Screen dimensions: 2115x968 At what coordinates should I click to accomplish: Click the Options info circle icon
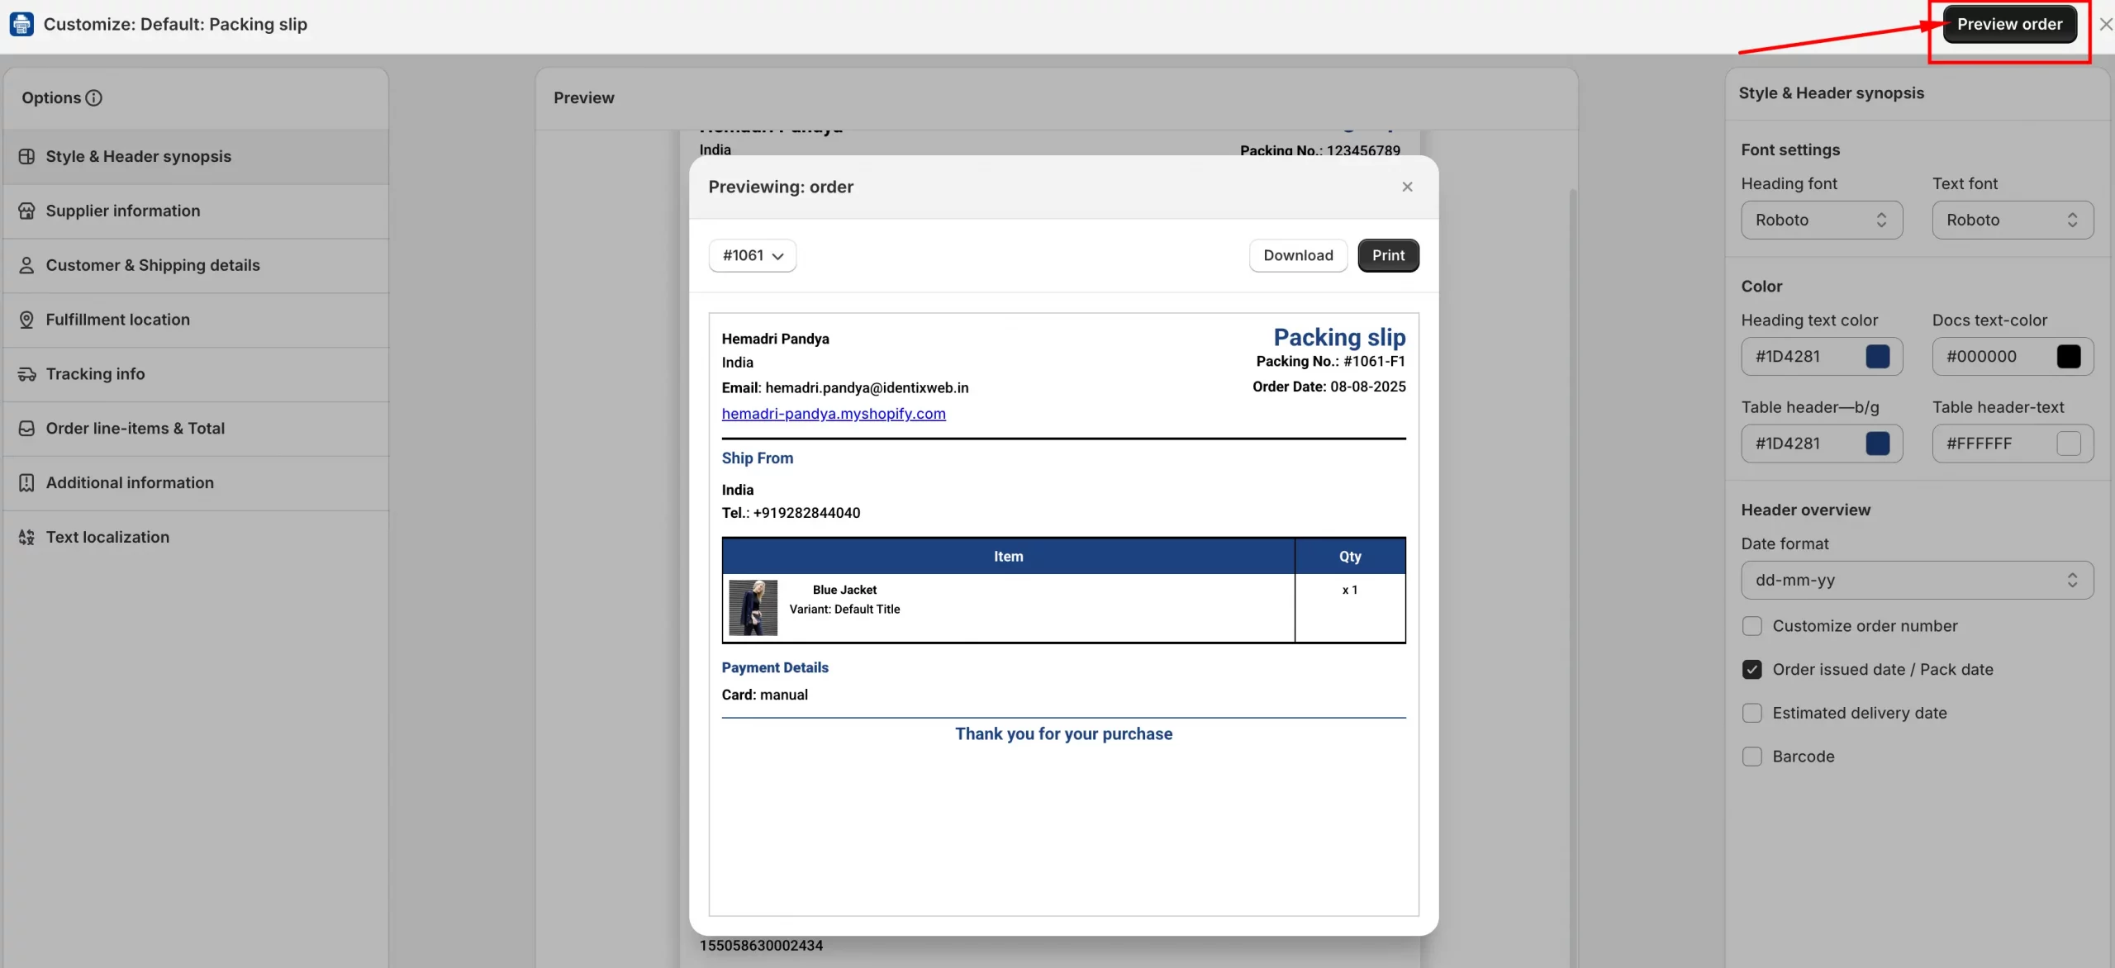94,98
